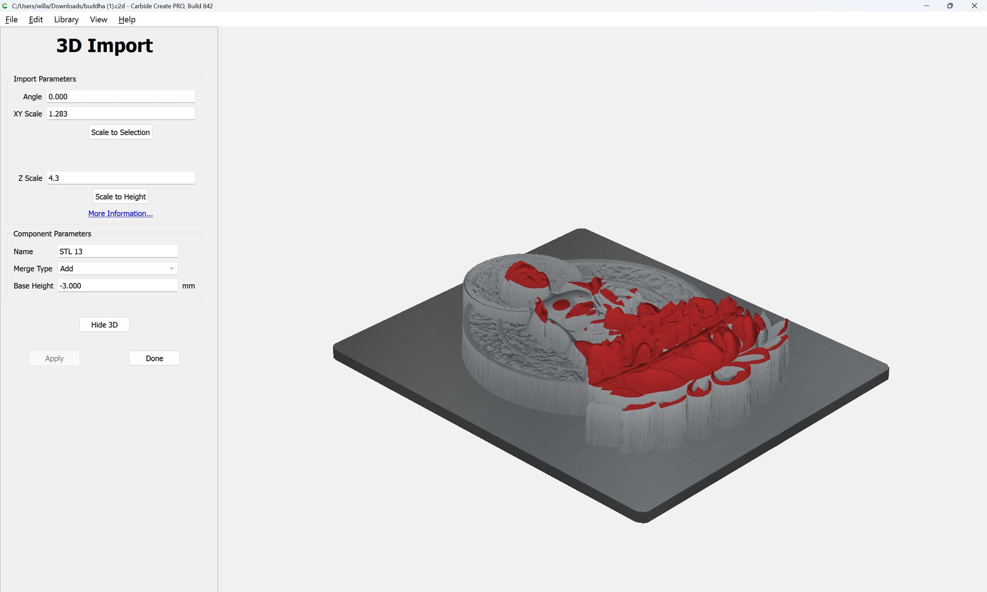This screenshot has height=592, width=987.
Task: Click the Angle input field
Action: coord(120,97)
